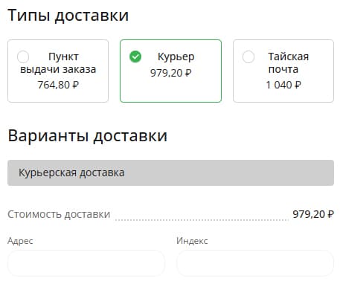Click empty space below price in Курьер card

171,90
